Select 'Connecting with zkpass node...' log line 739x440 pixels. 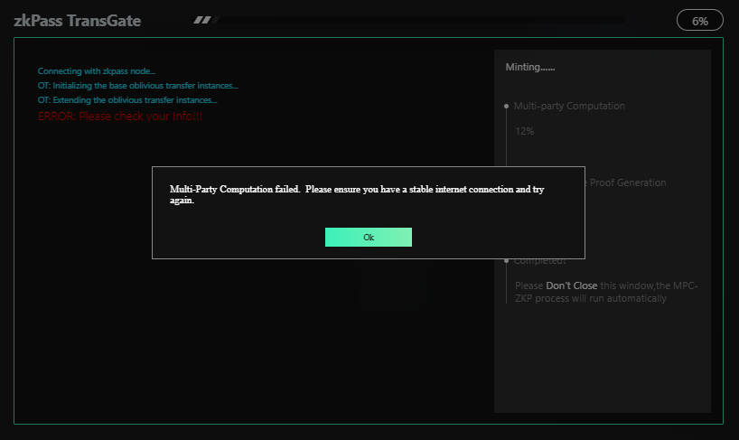tap(97, 71)
